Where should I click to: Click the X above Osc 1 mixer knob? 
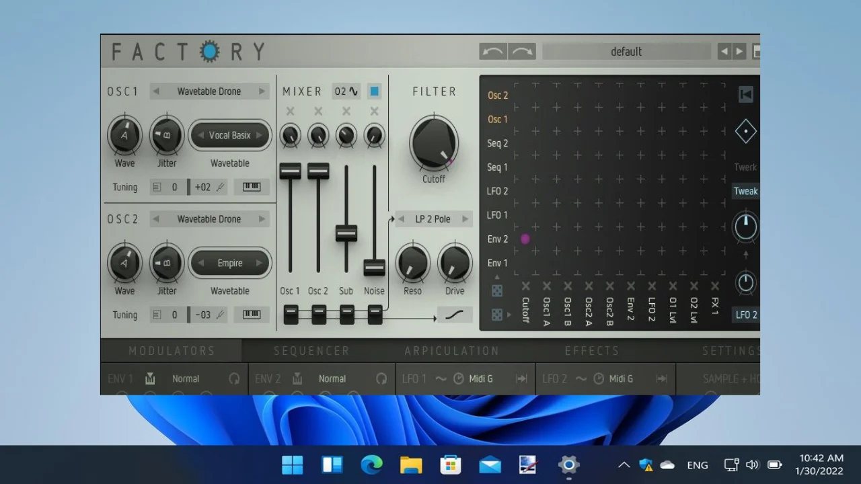click(x=290, y=111)
